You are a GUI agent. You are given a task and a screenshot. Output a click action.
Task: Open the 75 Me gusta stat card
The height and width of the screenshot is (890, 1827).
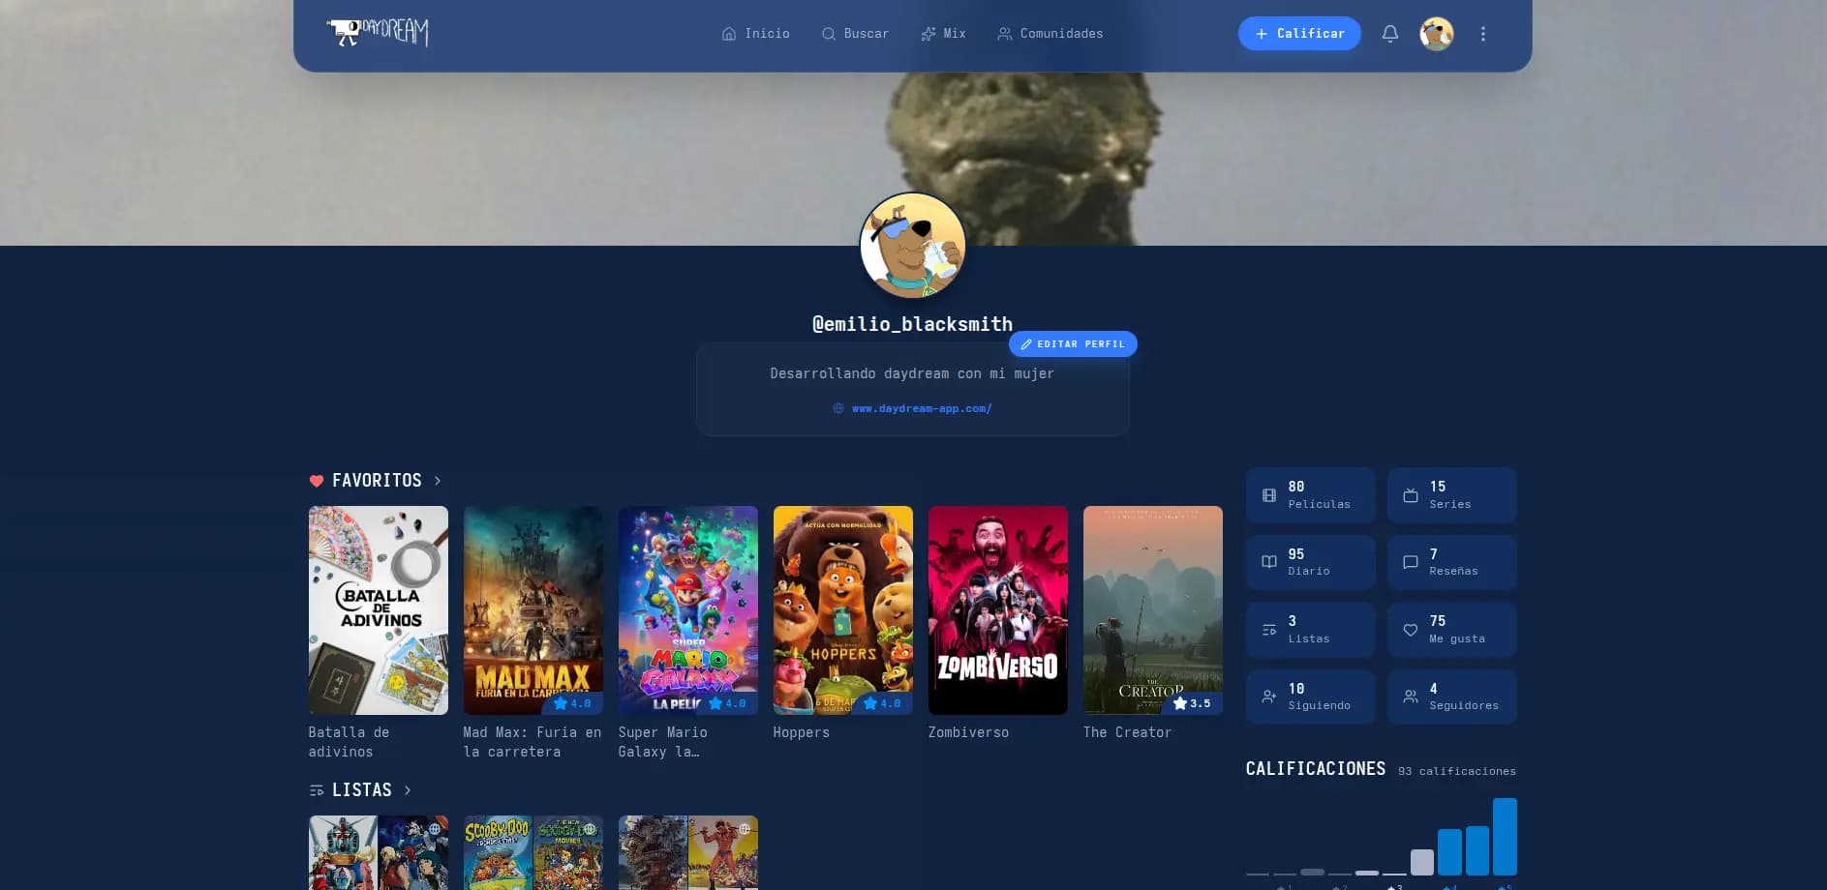click(1452, 630)
